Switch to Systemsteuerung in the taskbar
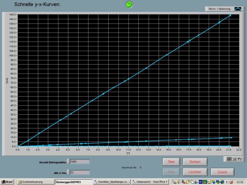 pos(35,182)
